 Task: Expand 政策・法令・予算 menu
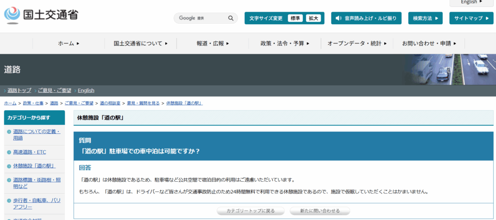tap(285, 43)
